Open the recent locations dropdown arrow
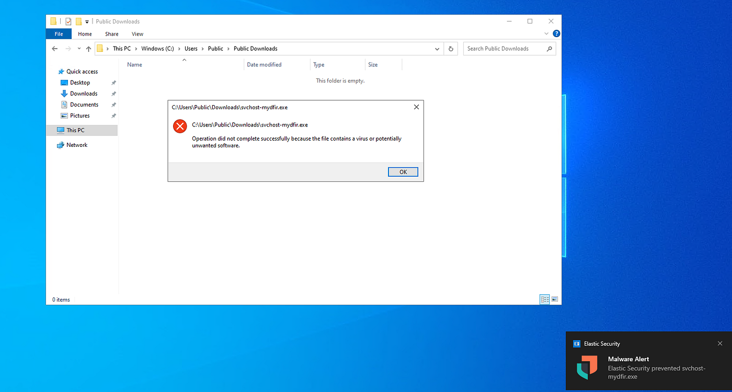 78,49
